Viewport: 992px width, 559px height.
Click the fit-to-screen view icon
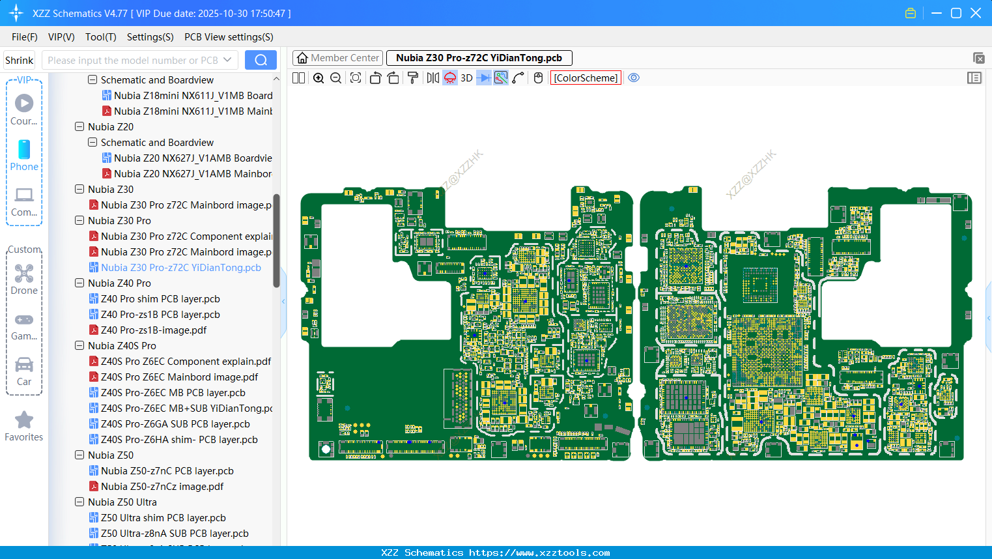coord(356,78)
